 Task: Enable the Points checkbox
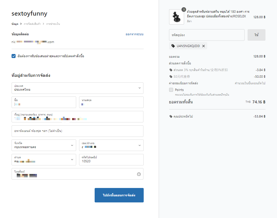(171, 90)
